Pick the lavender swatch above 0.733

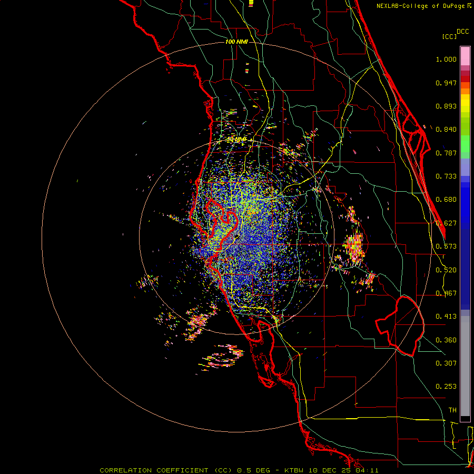[465, 167]
